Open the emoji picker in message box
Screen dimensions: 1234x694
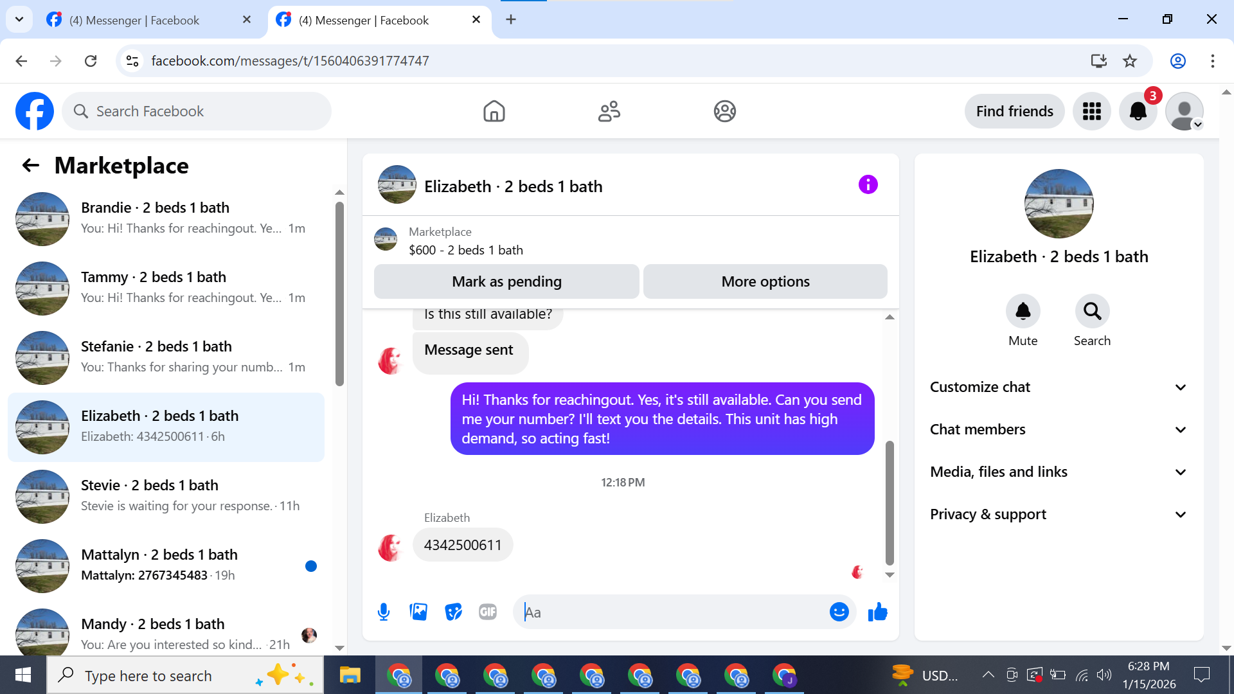click(839, 612)
